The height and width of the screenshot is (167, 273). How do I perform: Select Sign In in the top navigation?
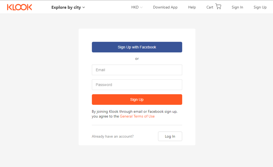pos(237,7)
